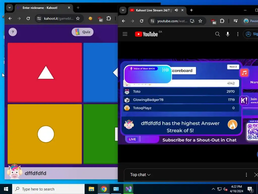Open the Extensions puzzle icon in Kahoot window
The height and width of the screenshot is (194, 258).
coord(109,18)
